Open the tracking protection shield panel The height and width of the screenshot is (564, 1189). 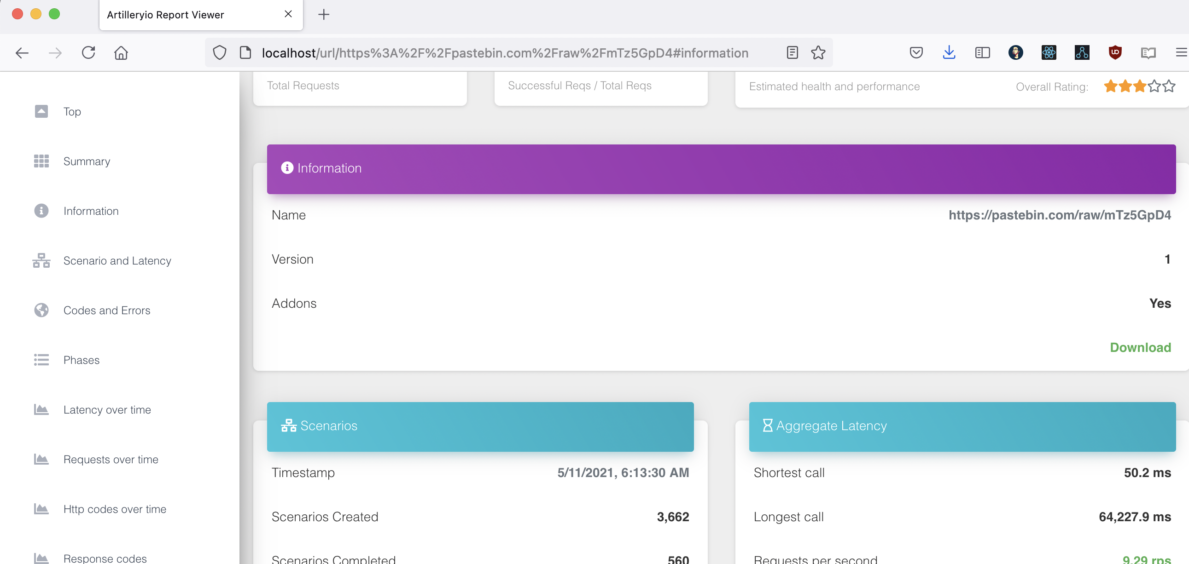pos(220,52)
